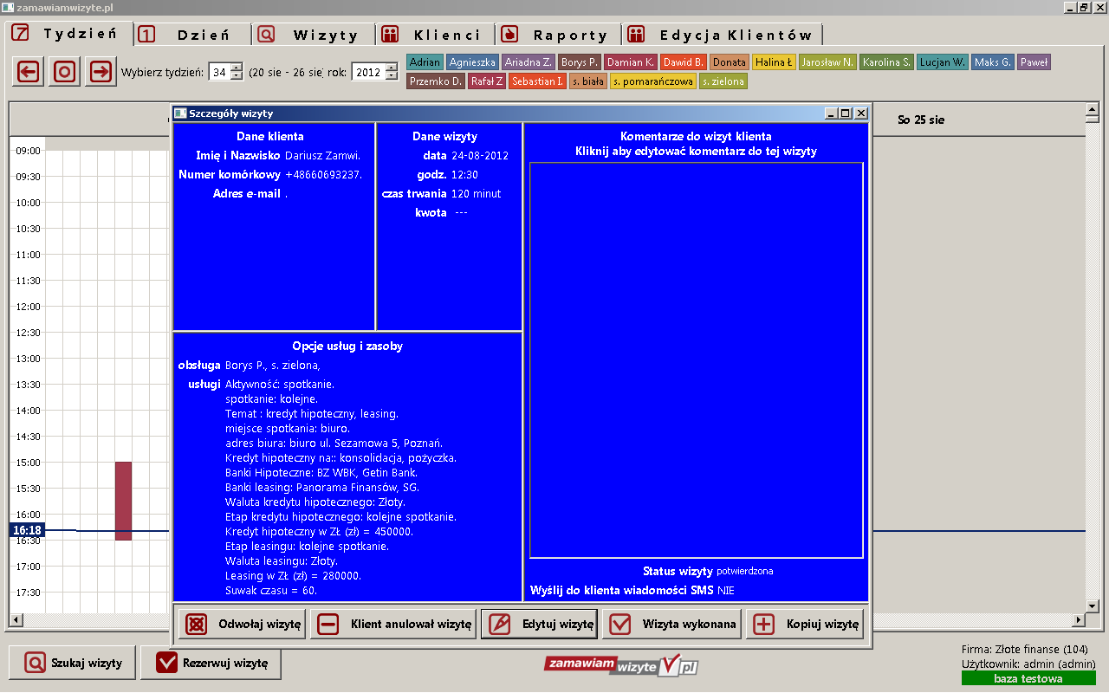This screenshot has width=1109, height=693.
Task: Select the Ariadna Z. staff tag
Action: [528, 62]
